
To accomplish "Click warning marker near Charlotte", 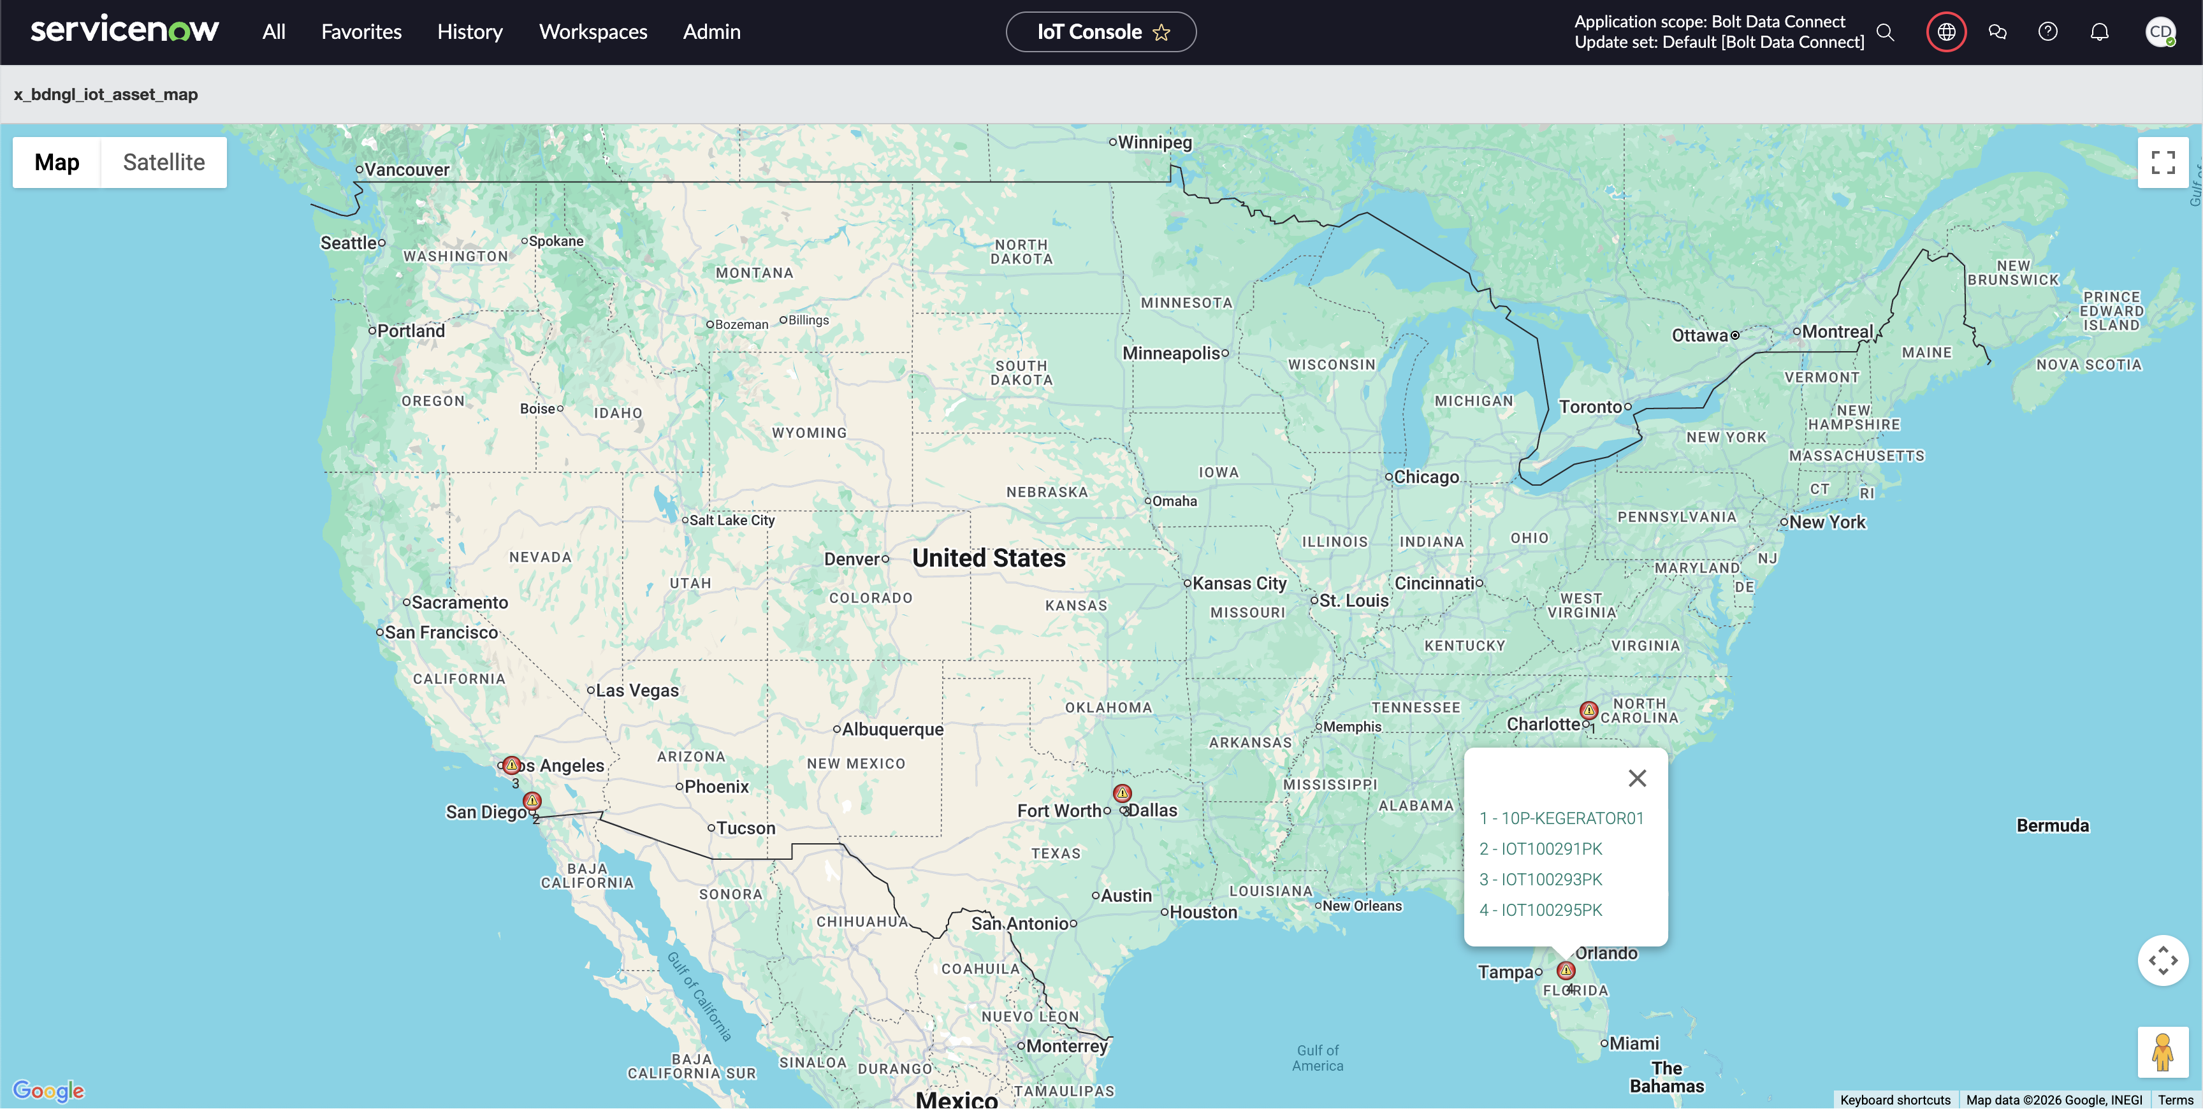I will pos(1588,711).
